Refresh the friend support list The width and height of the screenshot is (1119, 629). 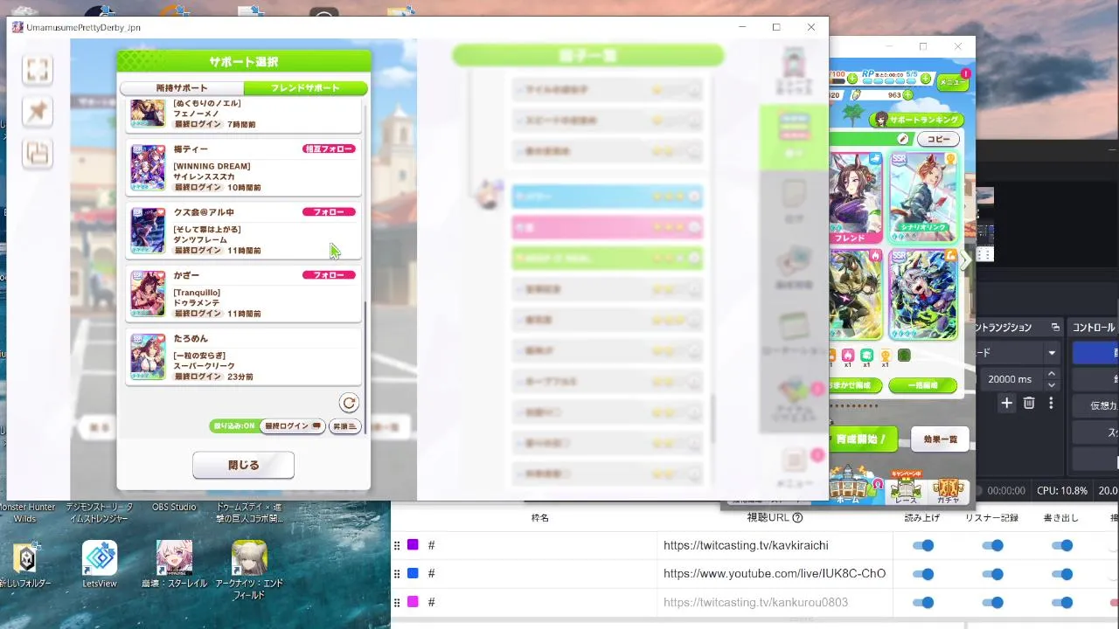[349, 403]
